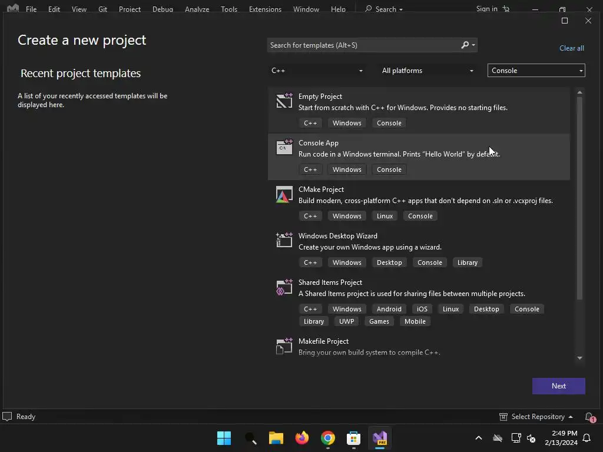603x452 pixels.
Task: Click the muted volume tray icon
Action: click(532, 438)
